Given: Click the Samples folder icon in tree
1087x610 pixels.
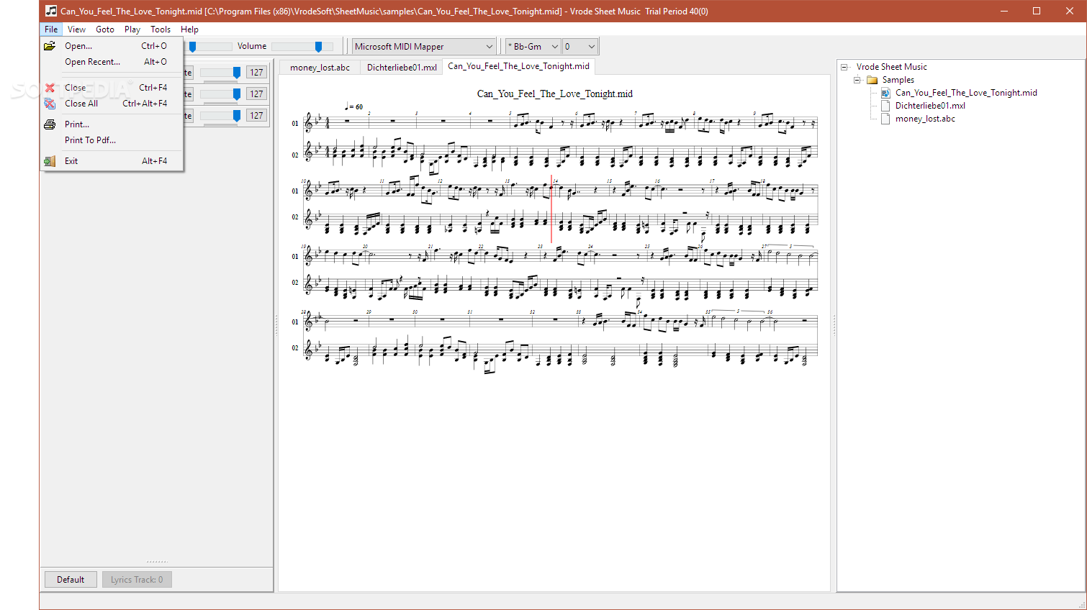Looking at the screenshot, I should pyautogui.click(x=872, y=80).
